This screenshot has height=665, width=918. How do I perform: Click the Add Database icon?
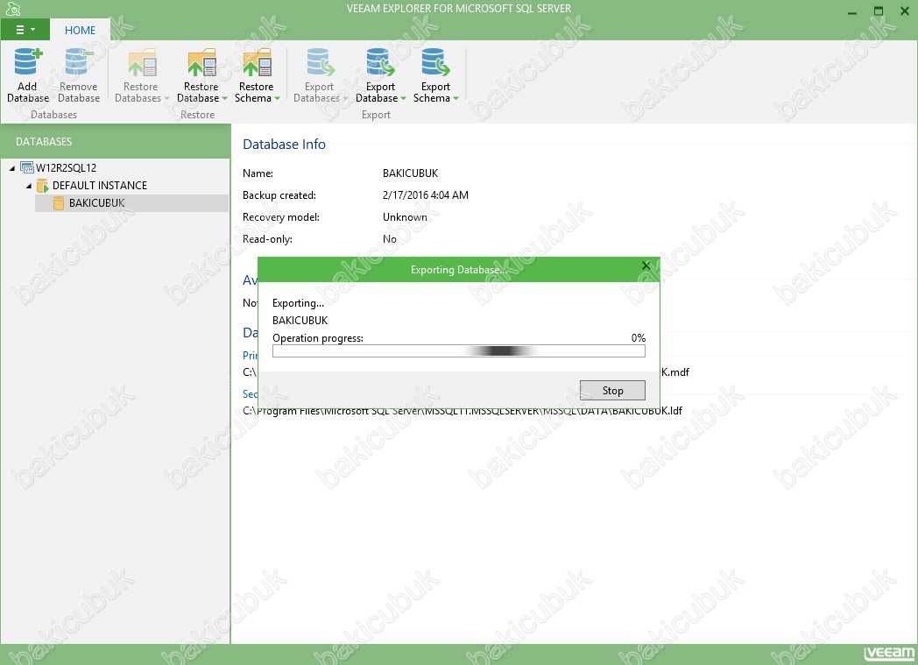click(28, 62)
